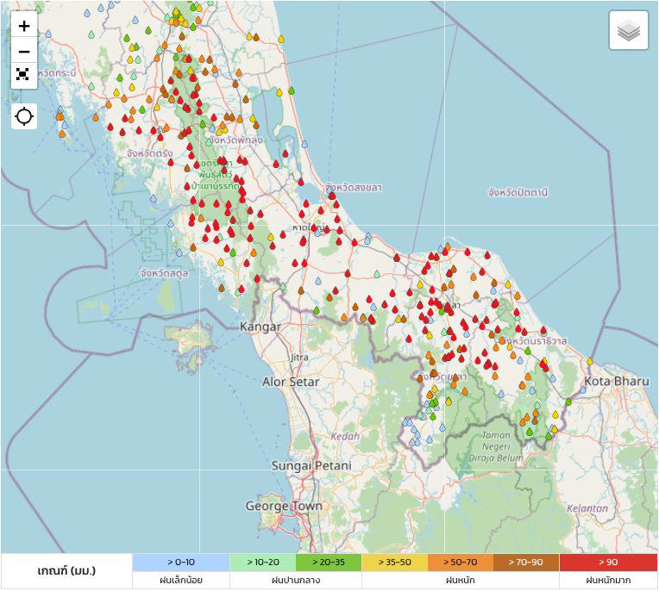Click the ฝนหนักมาก legend category label
This screenshot has width=659, height=591.
[x=608, y=581]
